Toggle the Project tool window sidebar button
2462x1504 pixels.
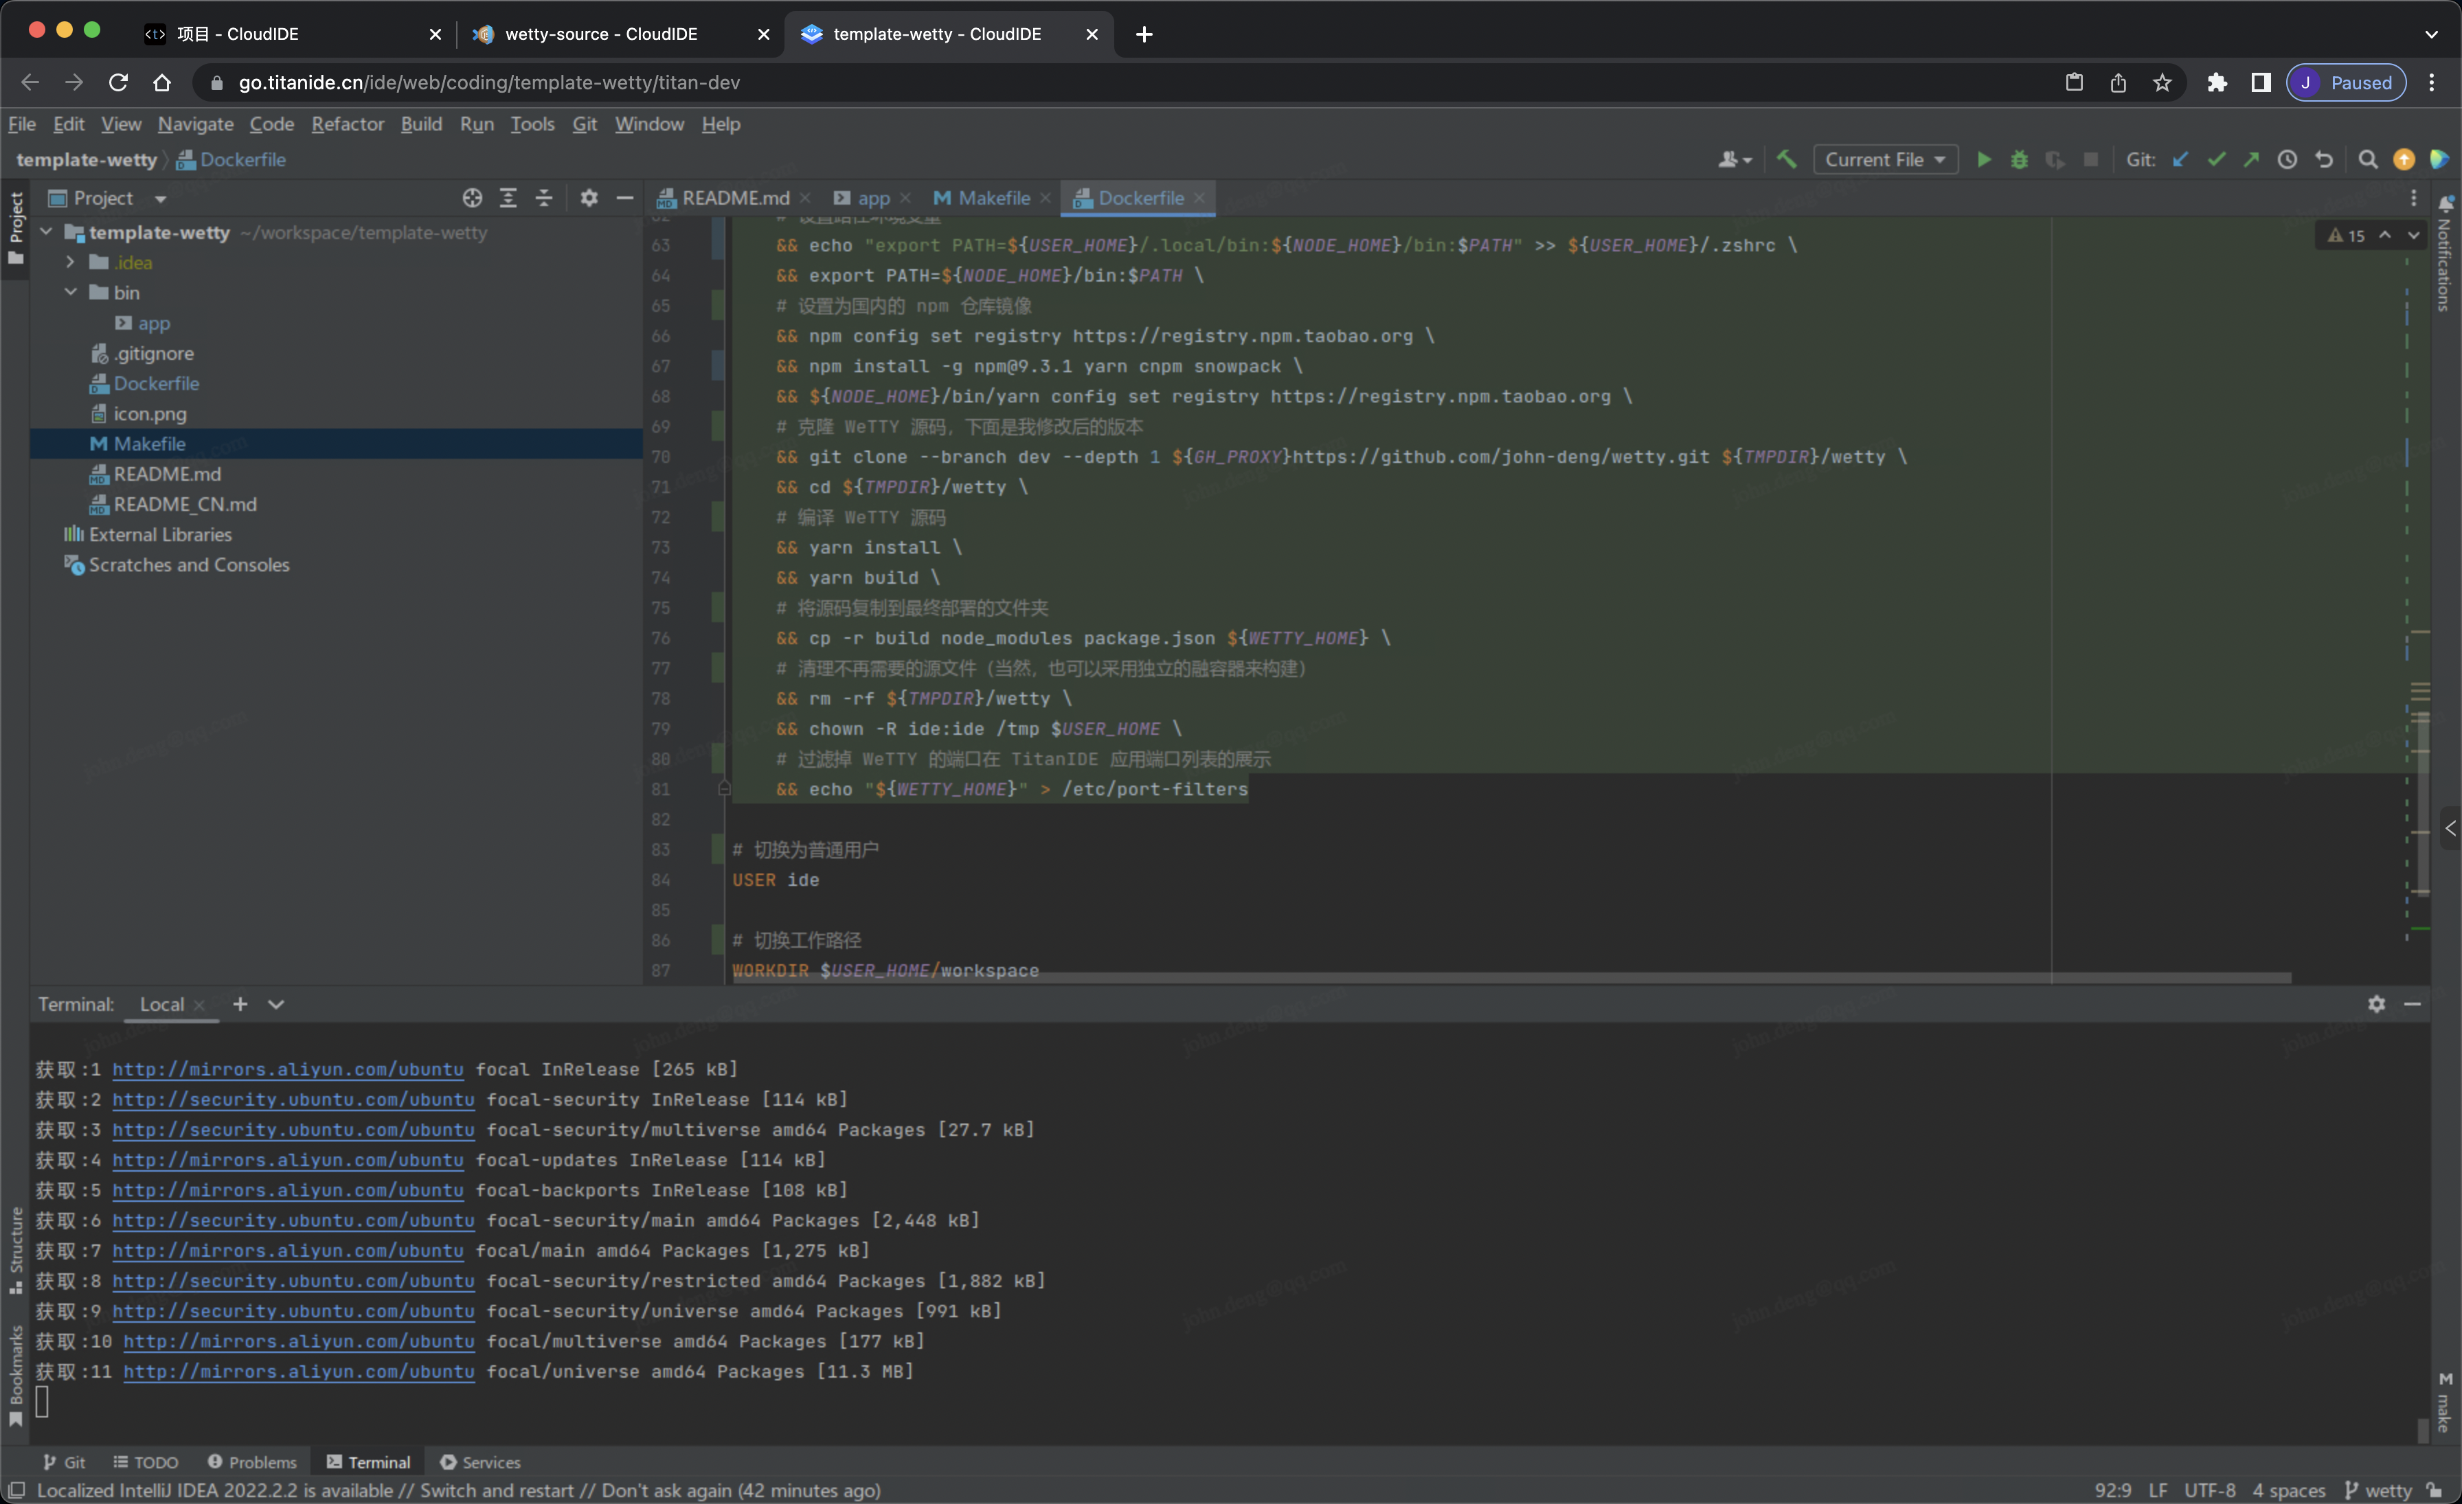[15, 228]
